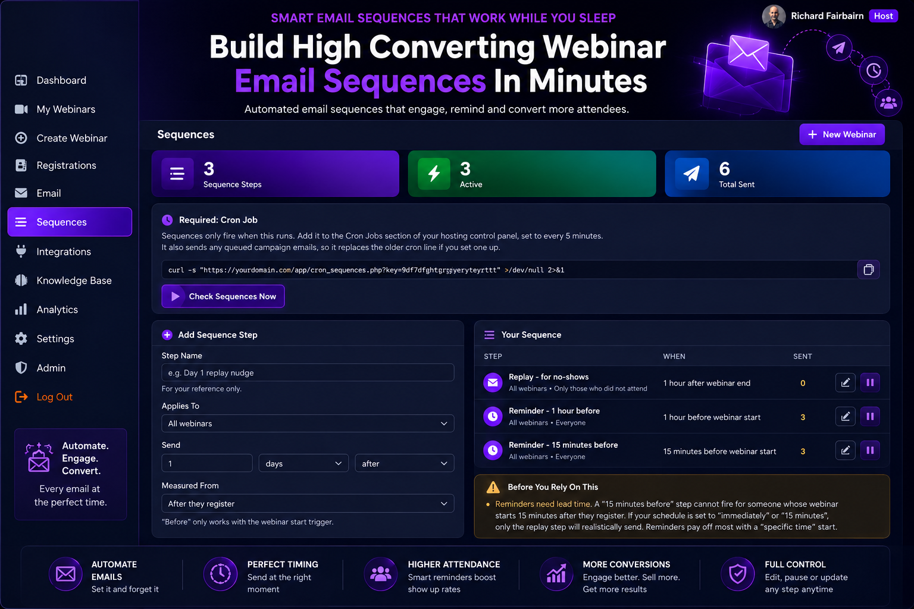Pause the Reminder - 15 minutes before step
The image size is (914, 609).
tap(870, 450)
